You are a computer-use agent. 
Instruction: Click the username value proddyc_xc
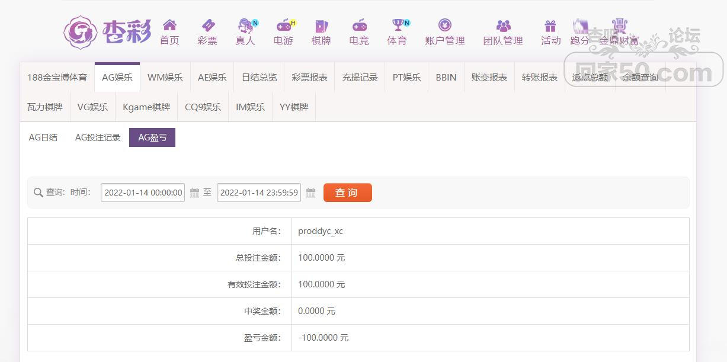tap(321, 231)
